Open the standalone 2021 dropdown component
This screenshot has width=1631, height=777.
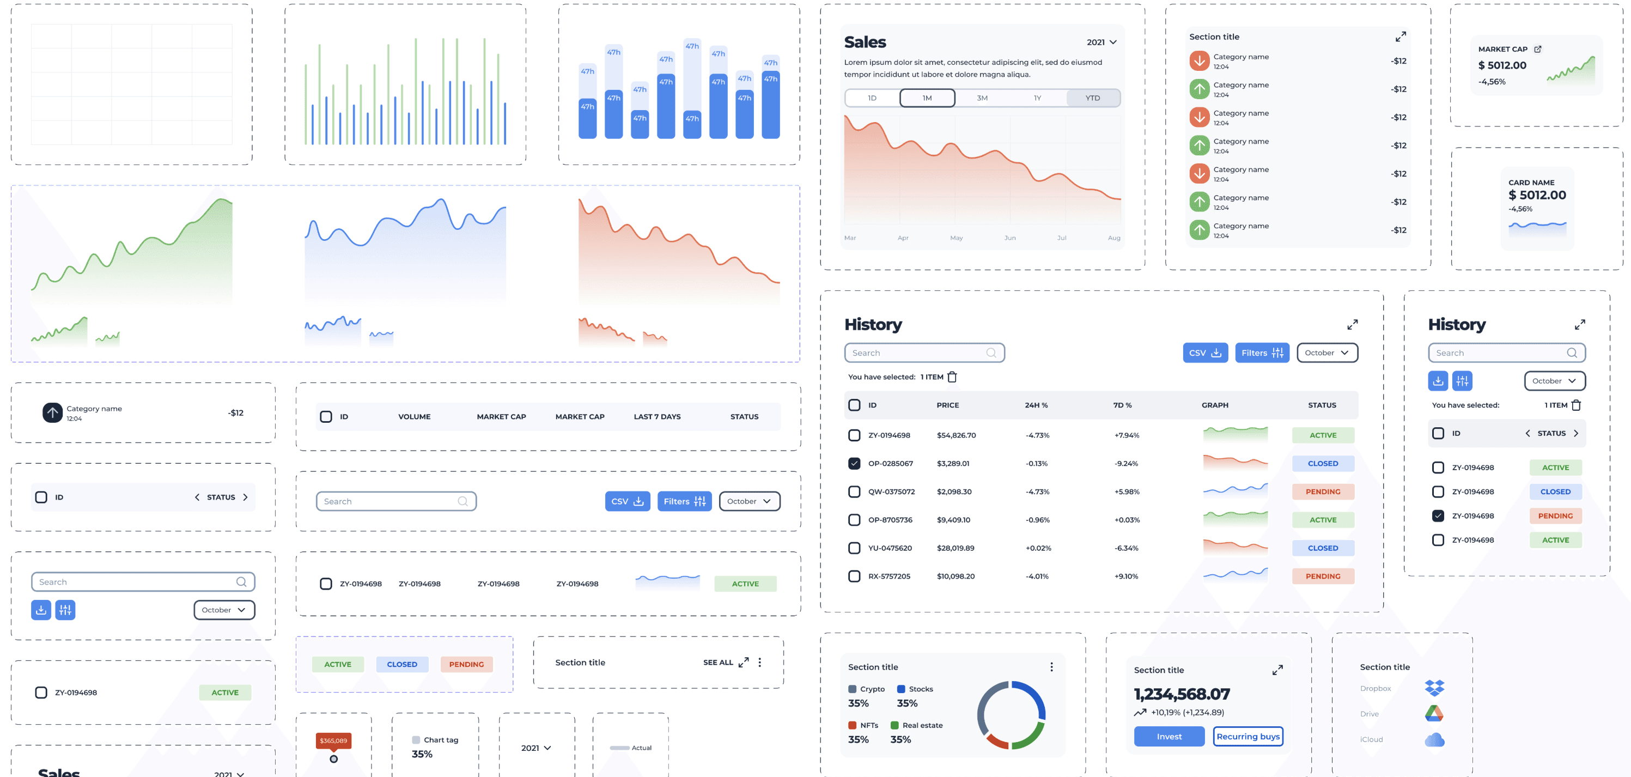pyautogui.click(x=536, y=748)
